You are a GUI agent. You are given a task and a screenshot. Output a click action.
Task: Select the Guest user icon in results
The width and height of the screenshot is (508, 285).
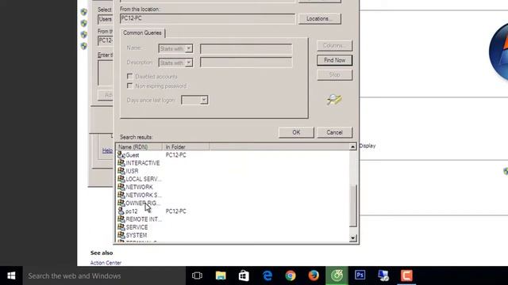(121, 155)
